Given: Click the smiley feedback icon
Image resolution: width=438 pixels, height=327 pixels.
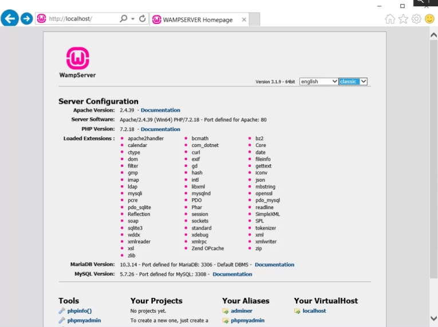Looking at the screenshot, I should [429, 19].
